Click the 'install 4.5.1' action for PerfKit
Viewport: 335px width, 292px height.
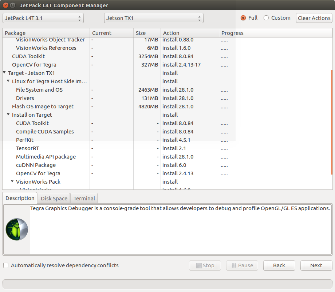pos(176,140)
